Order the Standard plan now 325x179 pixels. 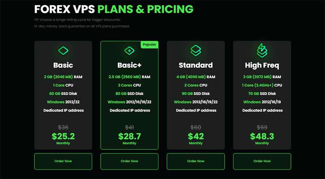point(196,161)
